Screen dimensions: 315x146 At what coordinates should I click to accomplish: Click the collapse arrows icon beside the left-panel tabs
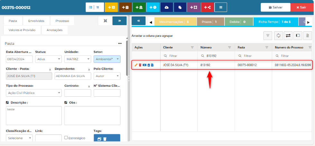click(105, 21)
